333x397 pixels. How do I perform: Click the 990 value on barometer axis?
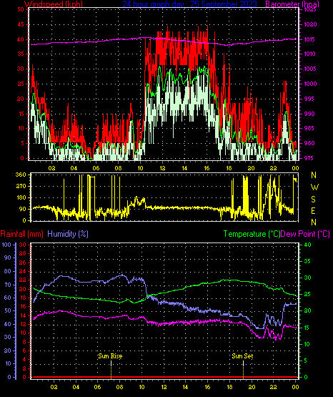click(309, 114)
